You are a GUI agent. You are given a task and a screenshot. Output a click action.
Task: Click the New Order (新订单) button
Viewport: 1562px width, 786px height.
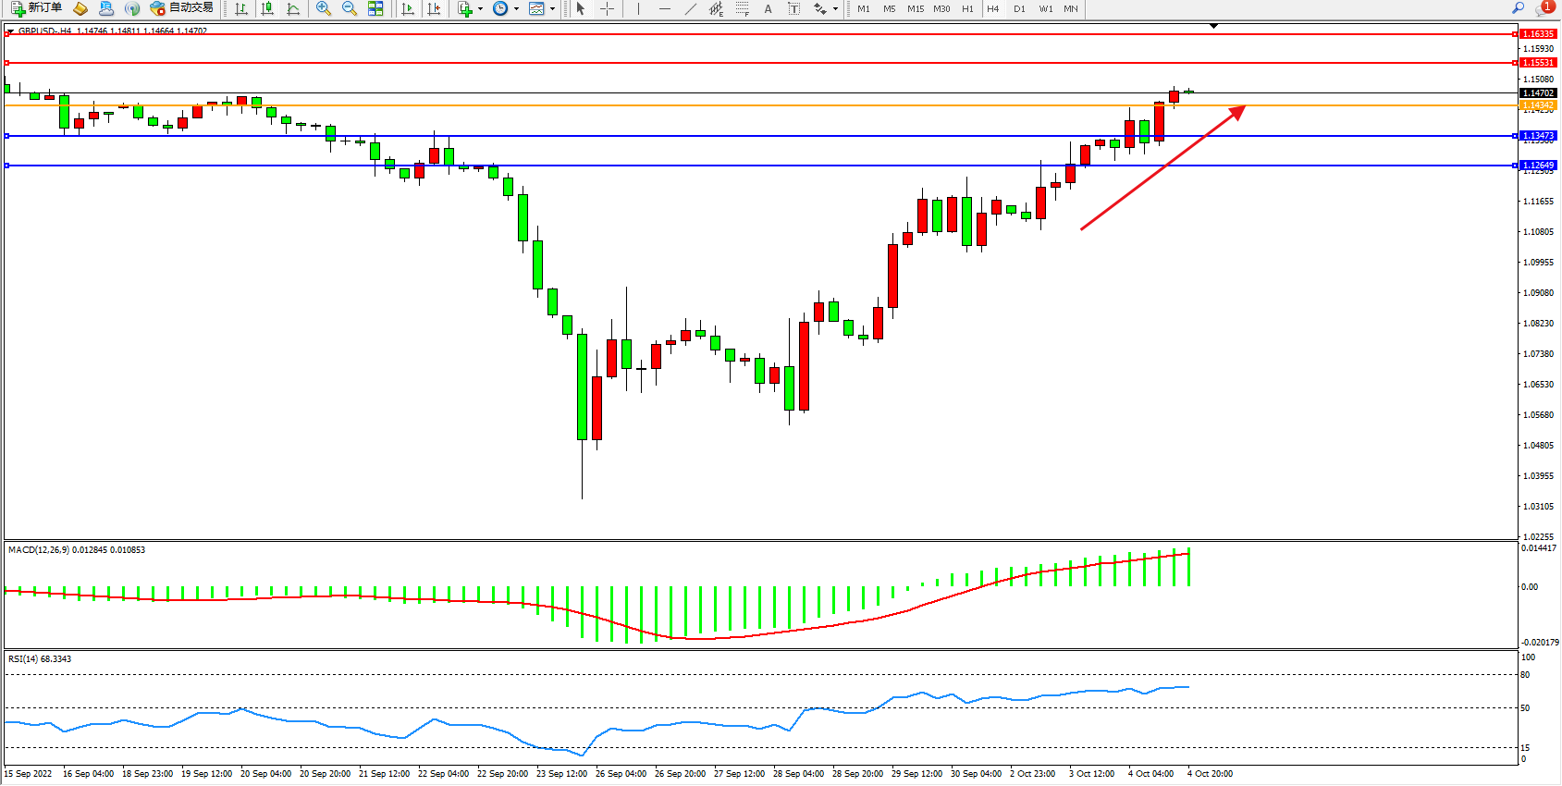37,8
